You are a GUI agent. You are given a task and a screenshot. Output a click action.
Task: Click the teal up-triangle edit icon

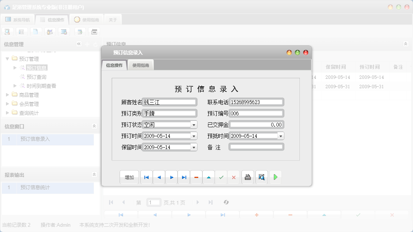tap(209, 177)
